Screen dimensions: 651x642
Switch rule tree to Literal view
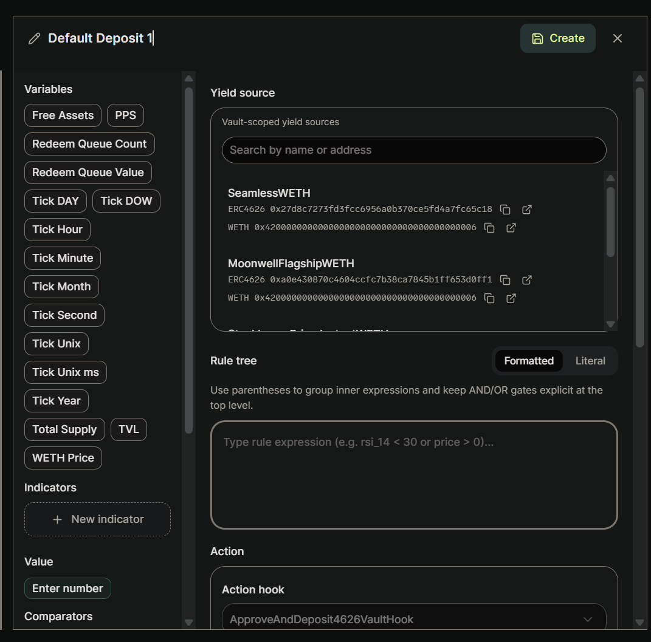pyautogui.click(x=590, y=361)
